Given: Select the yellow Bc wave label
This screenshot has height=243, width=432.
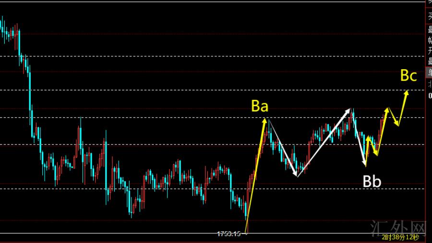Looking at the screenshot, I should pyautogui.click(x=408, y=75).
